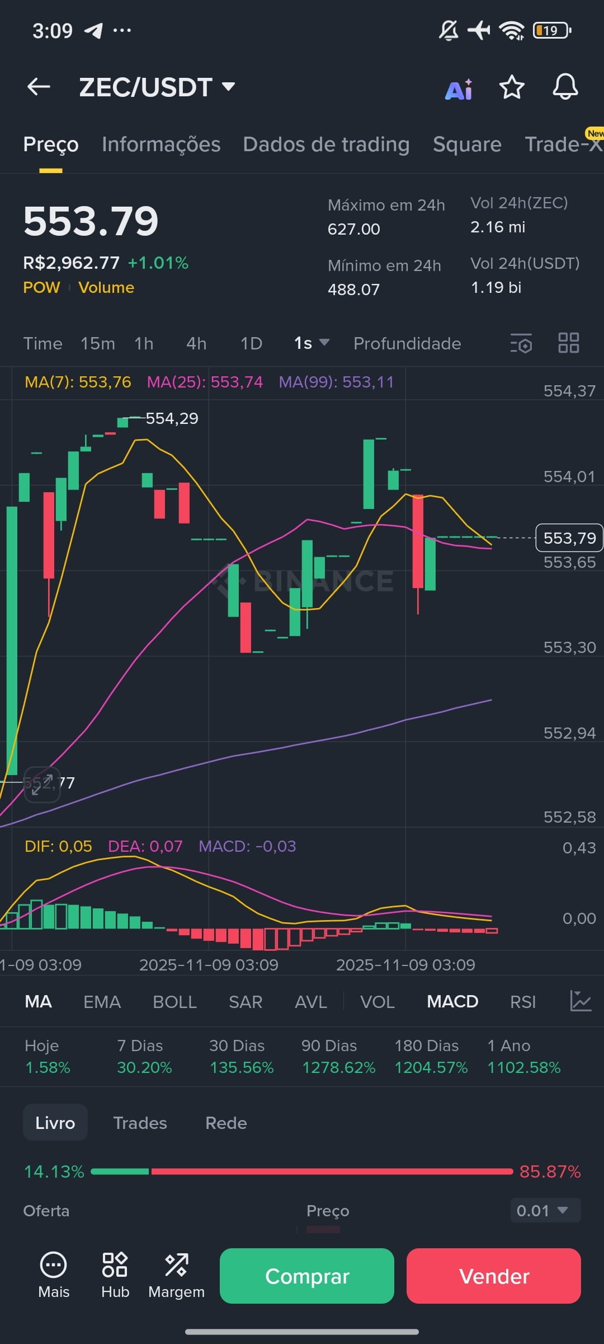604x1344 pixels.
Task: Open price alert bell icon
Action: point(565,87)
